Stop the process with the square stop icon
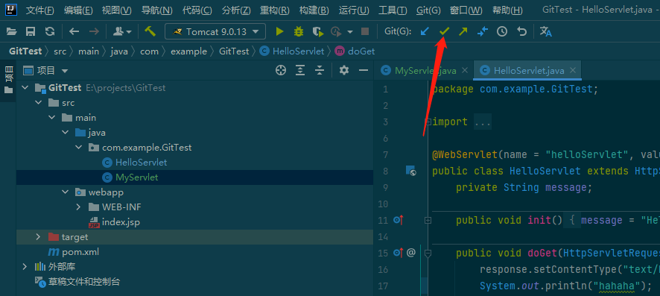 (365, 31)
